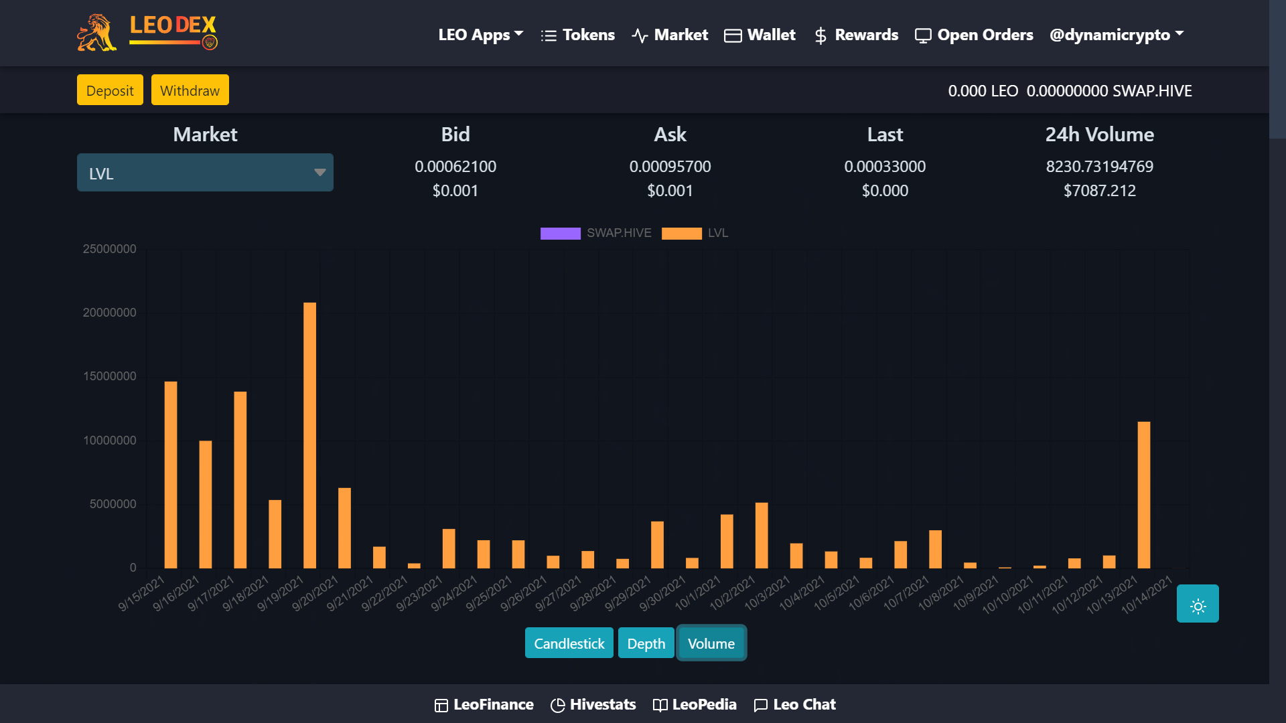Toggle SWAP.HIVE series via purple legend swatch

(x=560, y=233)
